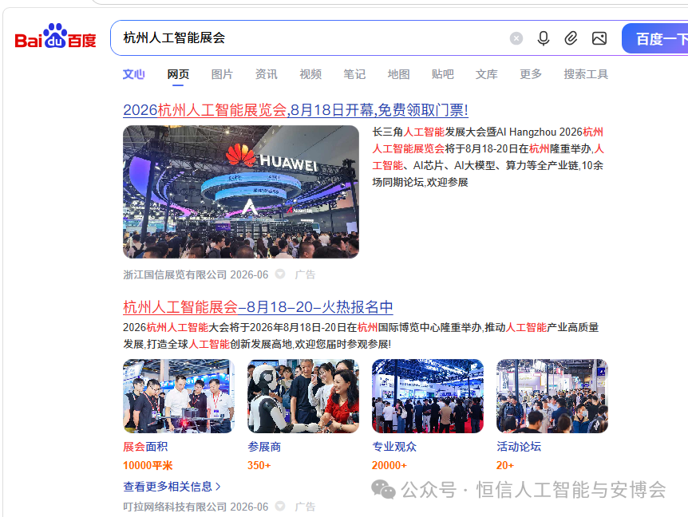Open the 活动论坛 crowd thumbnail
This screenshot has width=688, height=517.
point(552,396)
